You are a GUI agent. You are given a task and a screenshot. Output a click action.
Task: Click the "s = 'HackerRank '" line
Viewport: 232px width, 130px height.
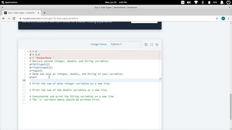(42, 58)
